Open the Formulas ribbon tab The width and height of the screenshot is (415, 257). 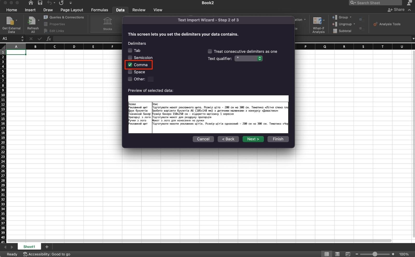coord(99,10)
